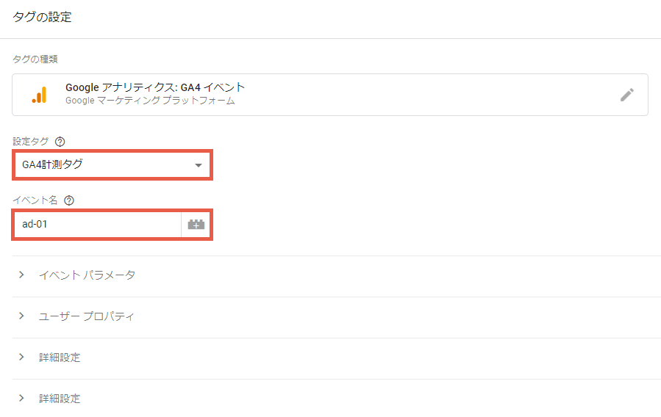The width and height of the screenshot is (661, 417).
Task: Open help icon beside 設定タグ label
Action: click(x=60, y=142)
